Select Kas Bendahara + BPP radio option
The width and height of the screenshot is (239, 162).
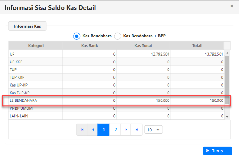117,36
